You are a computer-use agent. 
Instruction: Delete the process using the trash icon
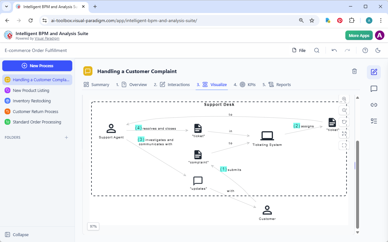click(x=354, y=71)
